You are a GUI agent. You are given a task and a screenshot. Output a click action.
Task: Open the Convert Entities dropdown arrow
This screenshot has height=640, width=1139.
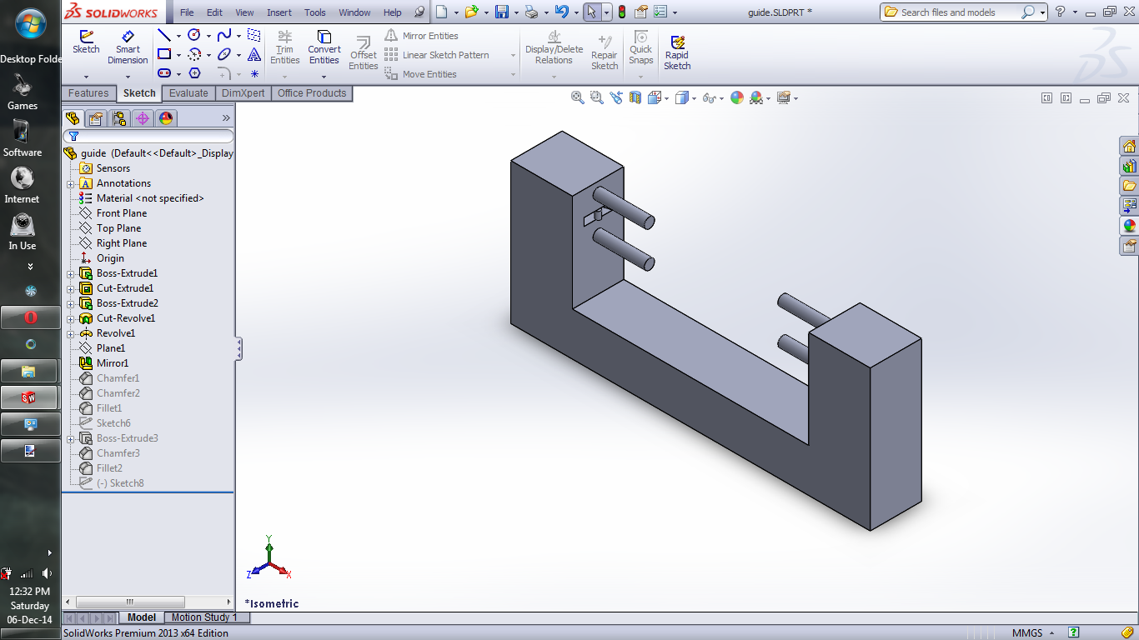pyautogui.click(x=324, y=77)
